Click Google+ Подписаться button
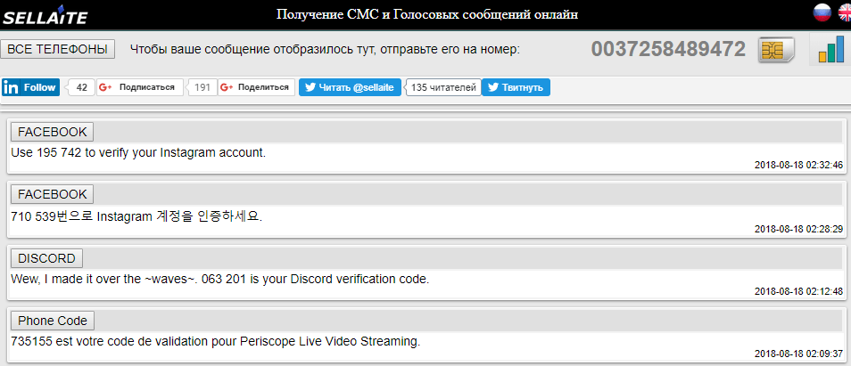This screenshot has width=851, height=366. click(140, 87)
